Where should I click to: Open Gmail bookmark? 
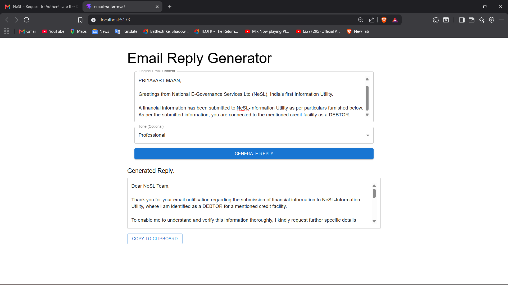point(28,31)
